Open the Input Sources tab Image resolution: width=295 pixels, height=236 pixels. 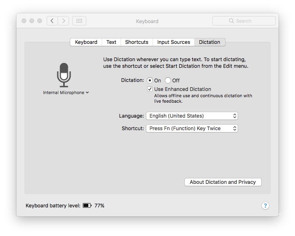[x=173, y=42]
